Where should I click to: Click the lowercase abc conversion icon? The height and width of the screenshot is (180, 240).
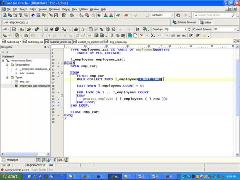(x=178, y=36)
